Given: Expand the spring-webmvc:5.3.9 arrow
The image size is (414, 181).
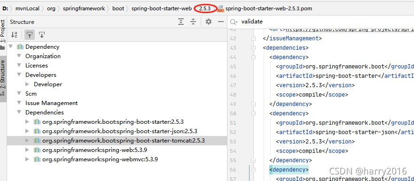Looking at the screenshot, I should pyautogui.click(x=27, y=159).
